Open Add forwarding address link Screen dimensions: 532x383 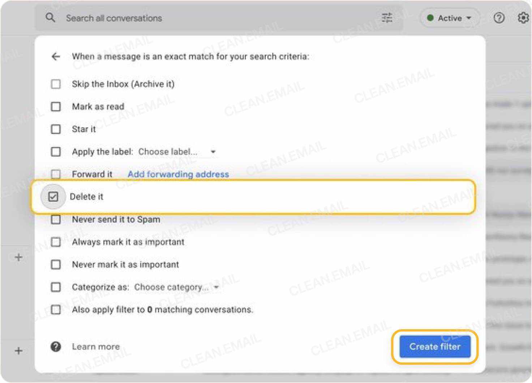[178, 174]
